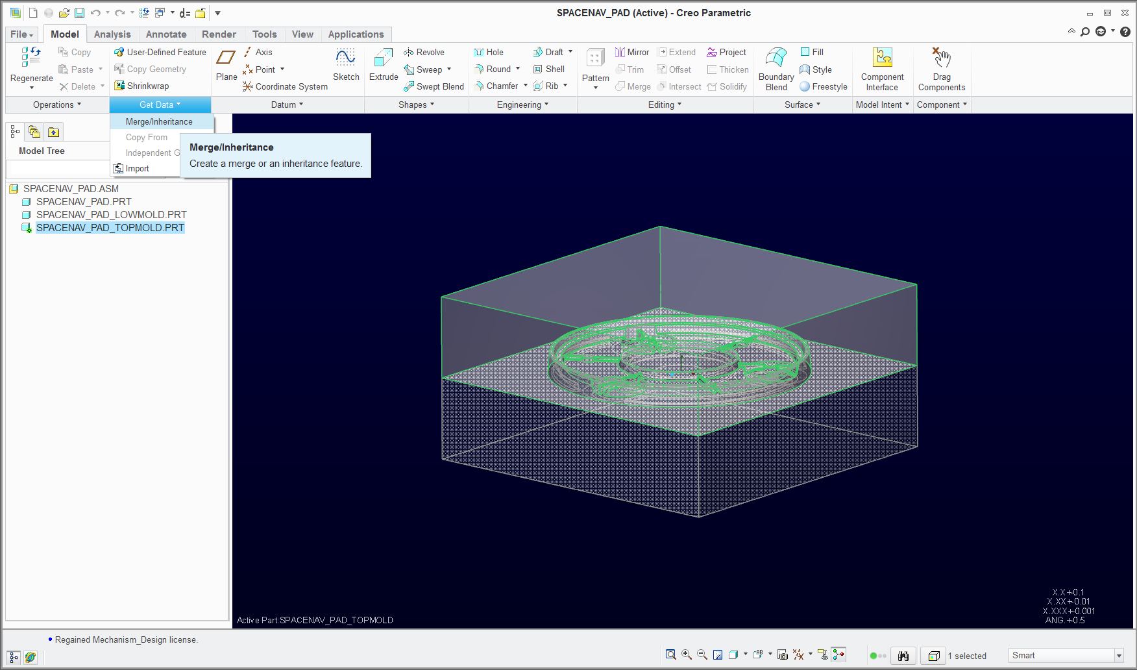1137x670 pixels.
Task: Select SPACENAV_PAD.ASM in the model tree
Action: pyautogui.click(x=71, y=189)
